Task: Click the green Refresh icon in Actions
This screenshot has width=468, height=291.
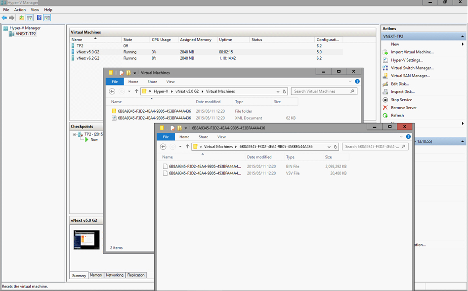Action: click(x=385, y=116)
